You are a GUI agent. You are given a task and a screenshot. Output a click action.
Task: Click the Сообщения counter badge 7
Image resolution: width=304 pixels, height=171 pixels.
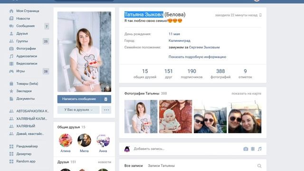pos(47,26)
